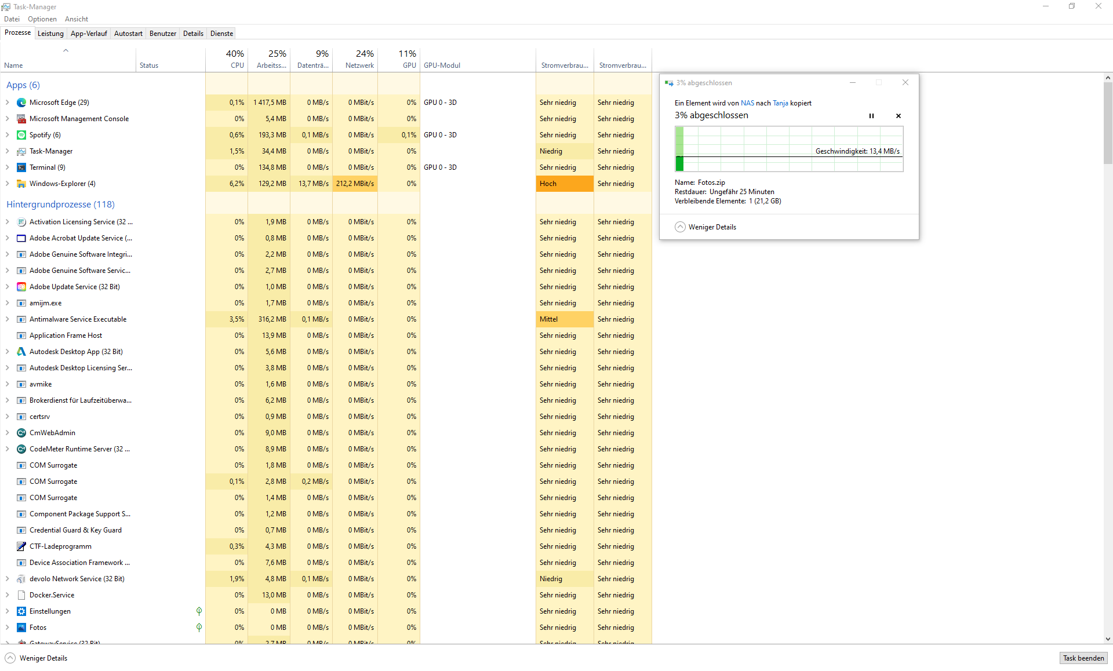
Task: Select the Apps (6) group header
Action: [23, 85]
